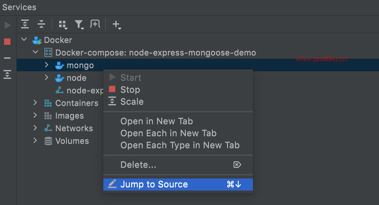Viewport: 379px width, 205px height.
Task: Click the Collapse All toolbar icon
Action: tap(41, 24)
